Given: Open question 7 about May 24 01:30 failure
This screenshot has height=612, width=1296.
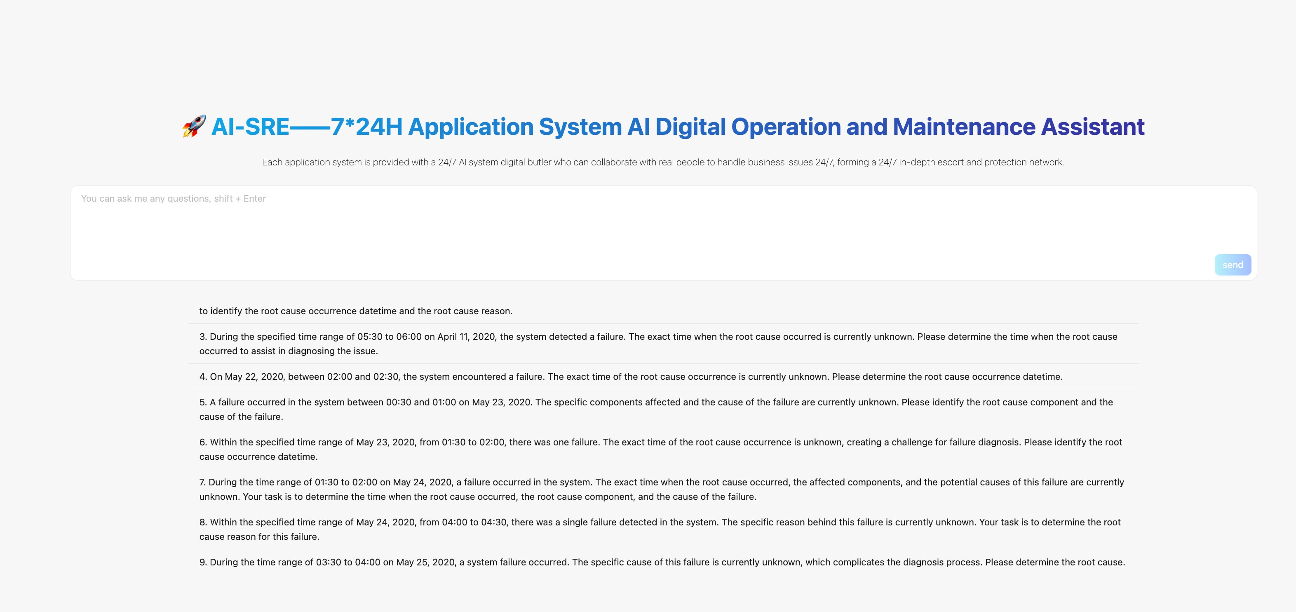Looking at the screenshot, I should pos(661,489).
